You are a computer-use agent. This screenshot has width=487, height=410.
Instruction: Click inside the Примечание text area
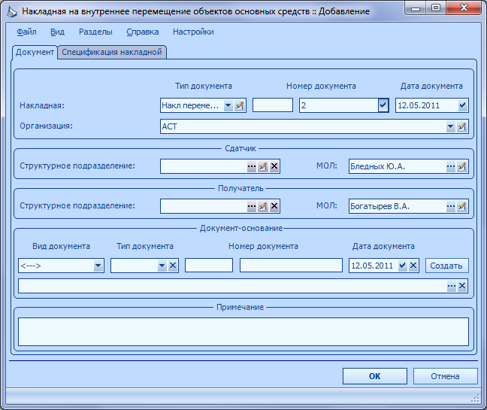tap(243, 332)
